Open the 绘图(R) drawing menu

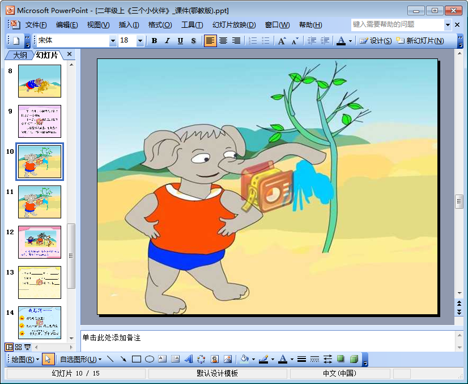click(25, 359)
